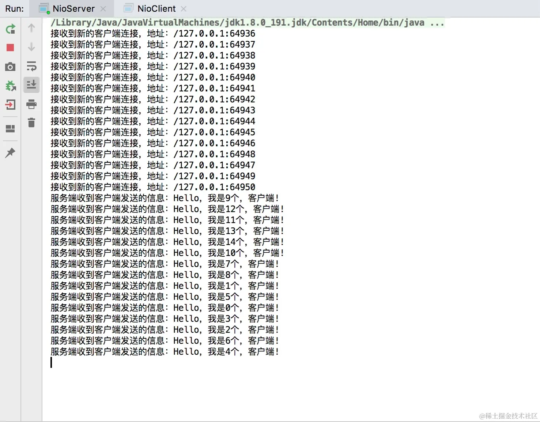Close the NioClient tab

pos(184,9)
